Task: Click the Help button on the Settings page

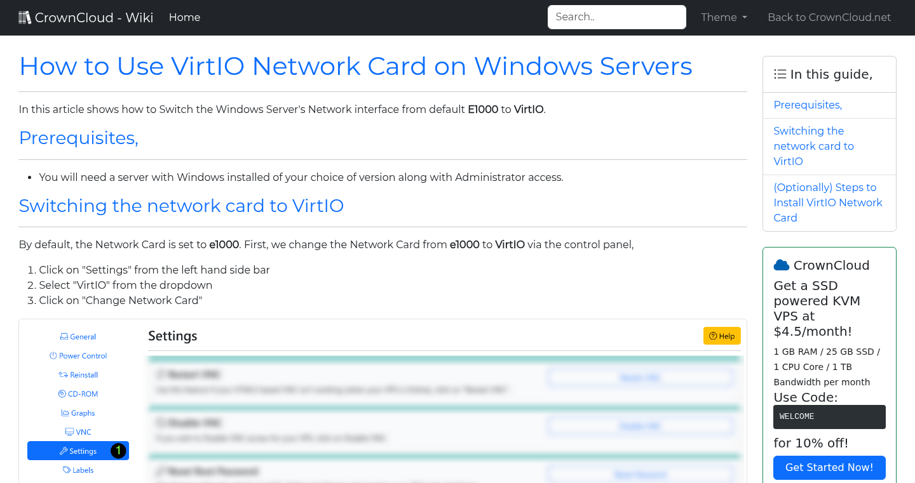Action: pyautogui.click(x=722, y=336)
